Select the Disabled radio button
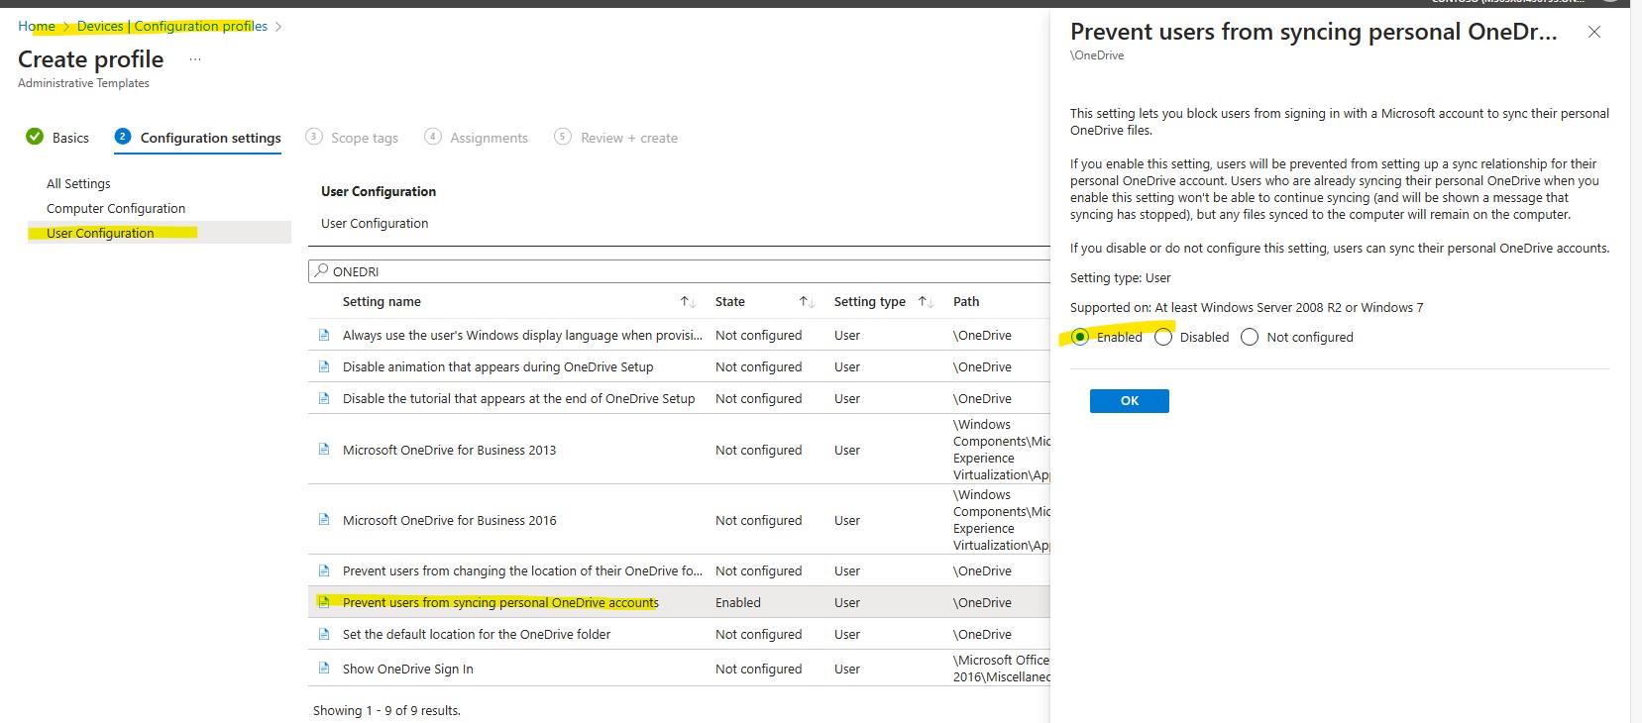The height and width of the screenshot is (723, 1642). point(1163,337)
